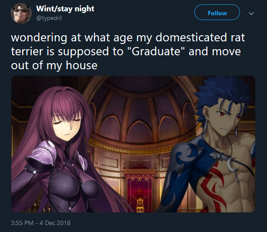267x232 pixels.
Task: Open the Wint/stay night profile avatar
Action: click(21, 13)
